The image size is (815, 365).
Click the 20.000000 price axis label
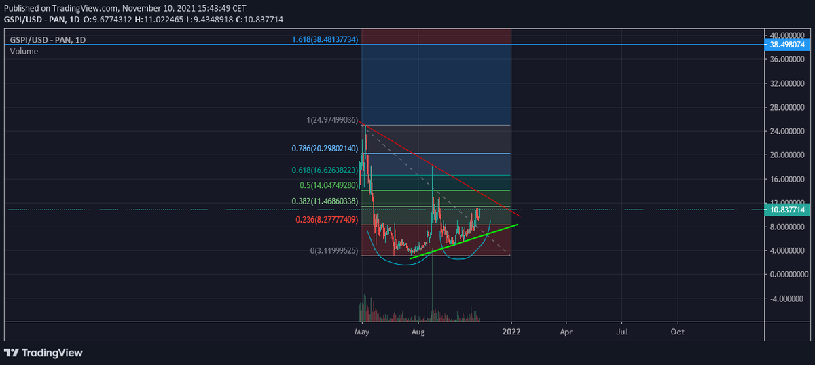(x=788, y=155)
